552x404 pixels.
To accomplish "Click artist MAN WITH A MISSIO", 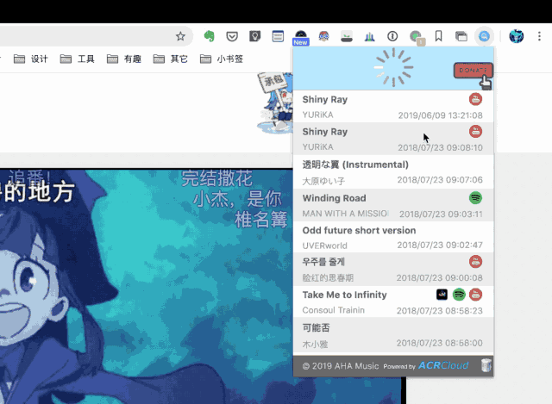I will click(x=345, y=214).
